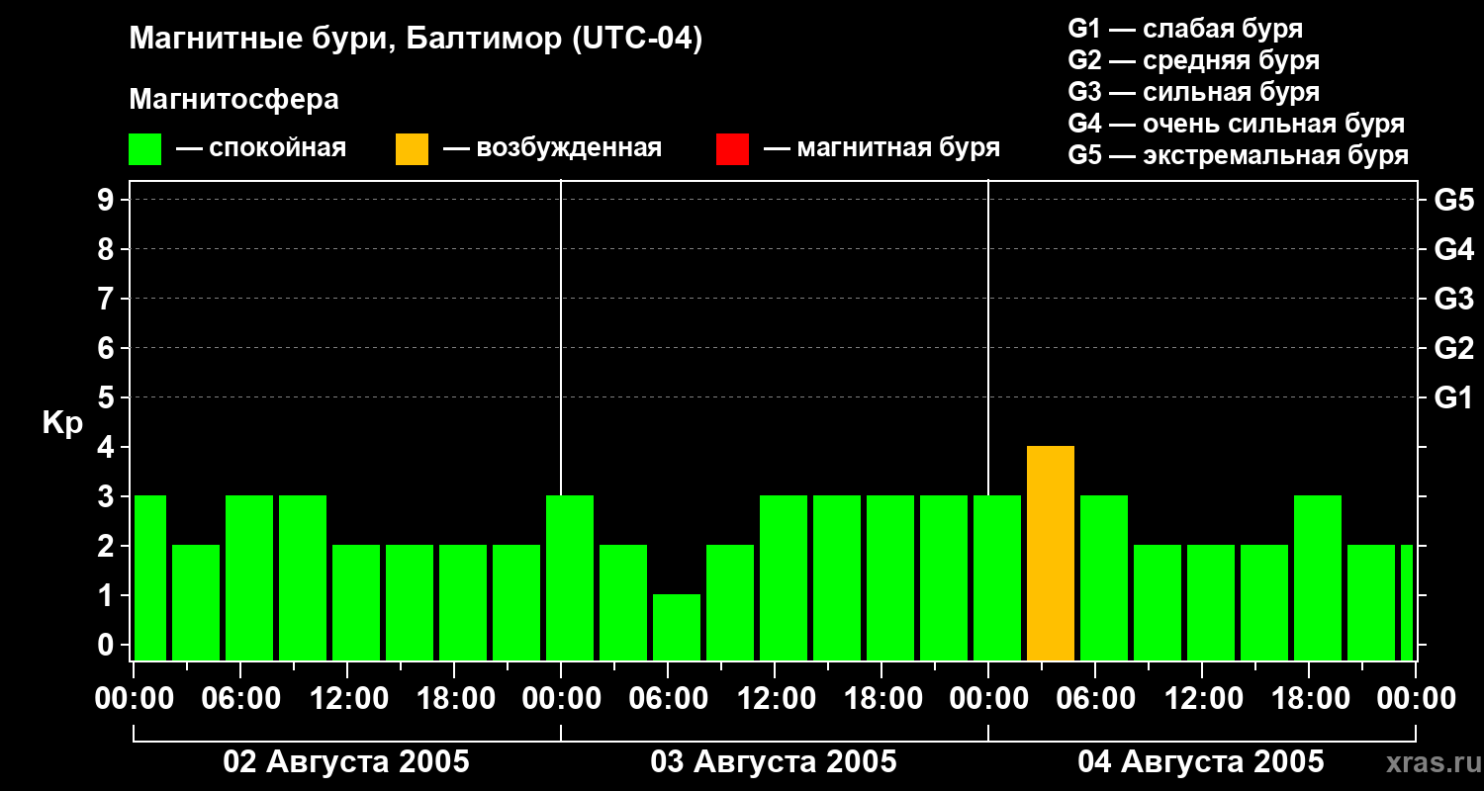1484x791 pixels.
Task: Click the y-axis value 5
Action: [x=108, y=397]
